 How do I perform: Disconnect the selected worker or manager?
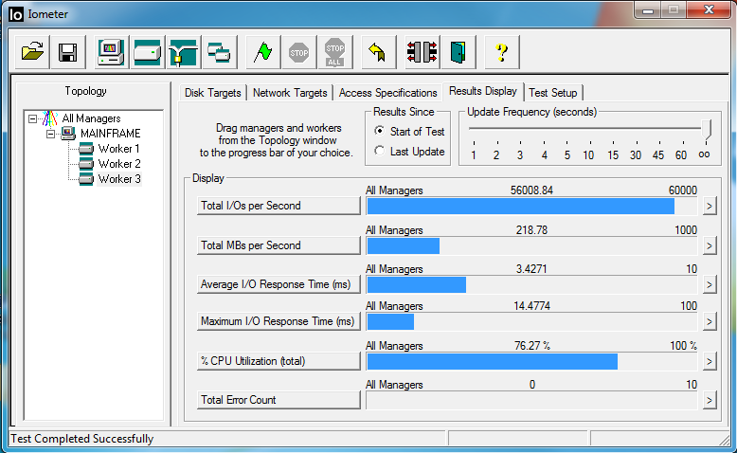tap(422, 52)
